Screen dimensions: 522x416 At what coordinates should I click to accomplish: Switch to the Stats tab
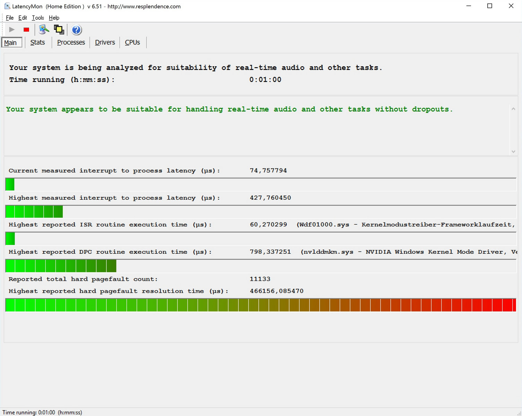click(x=37, y=42)
